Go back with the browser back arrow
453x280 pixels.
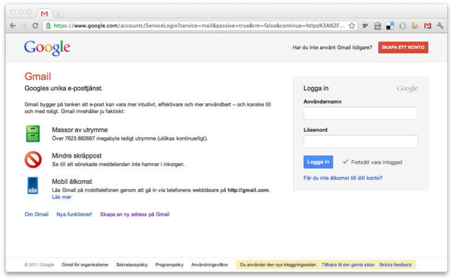click(13, 25)
